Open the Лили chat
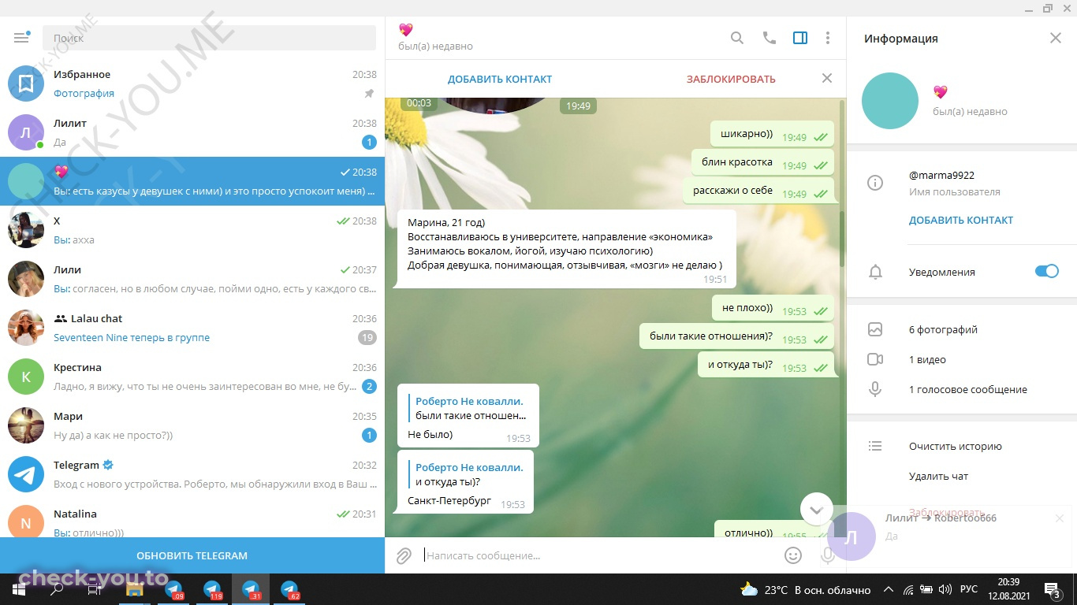 [x=192, y=279]
